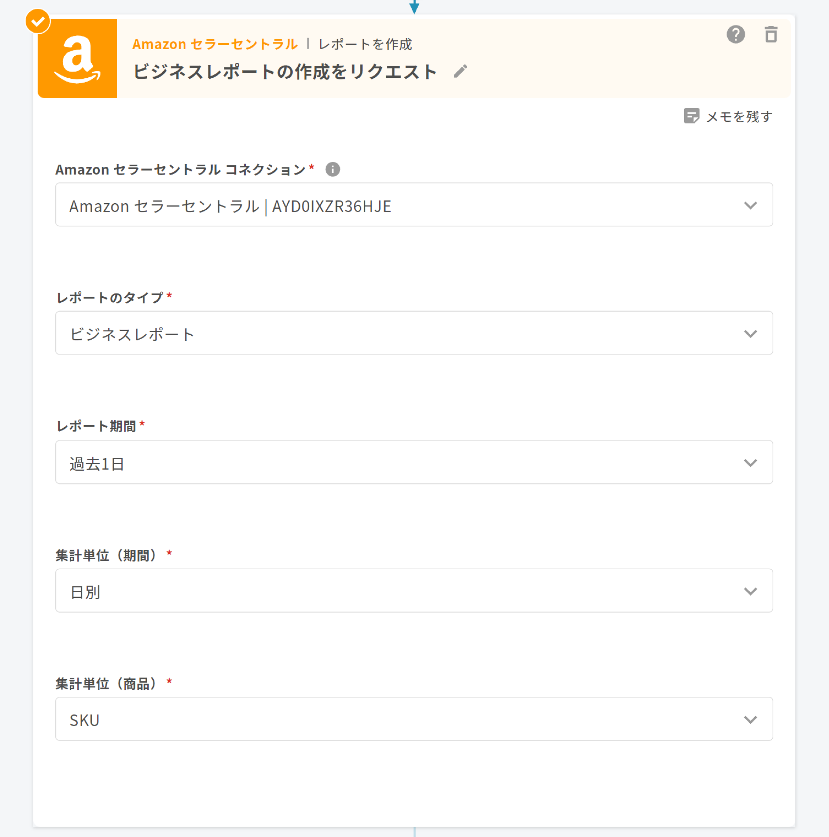Viewport: 829px width, 837px height.
Task: Click the chevron beside ビジネスレポート
Action: (x=750, y=334)
